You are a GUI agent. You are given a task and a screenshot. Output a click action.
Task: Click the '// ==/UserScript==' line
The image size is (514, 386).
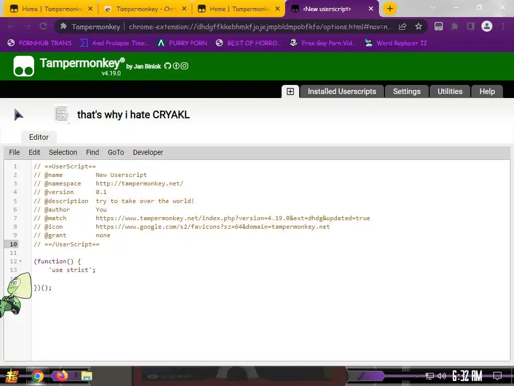click(x=67, y=244)
